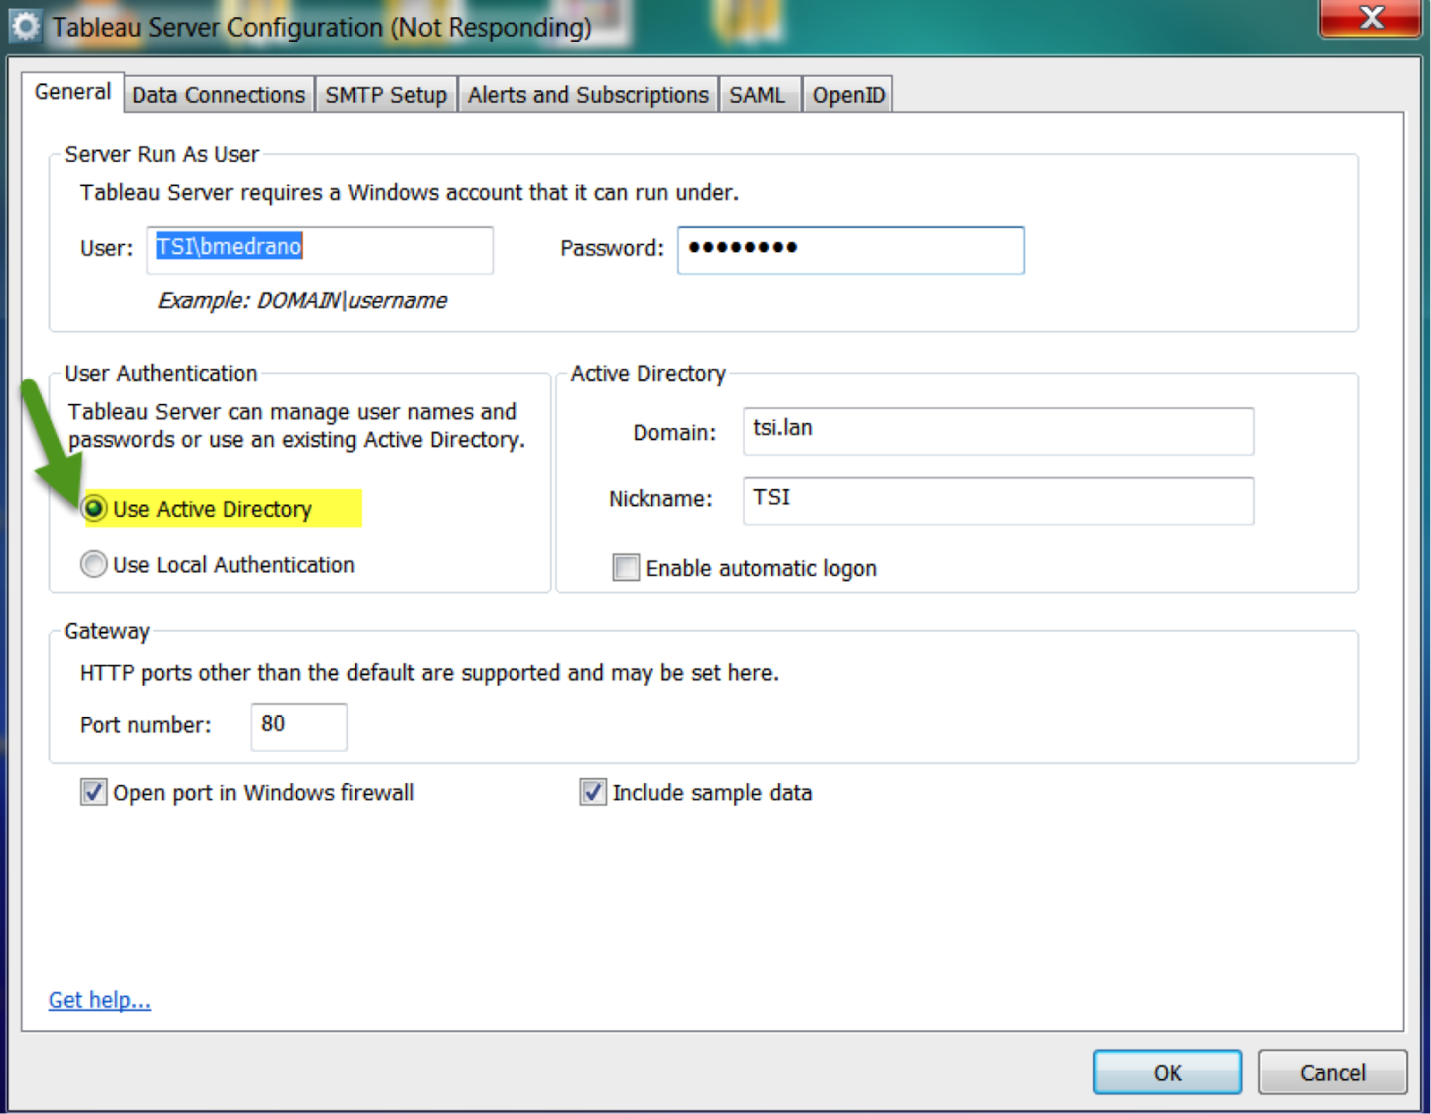Open Alerts and Subscriptions tab
This screenshot has width=1431, height=1114.
pyautogui.click(x=588, y=95)
